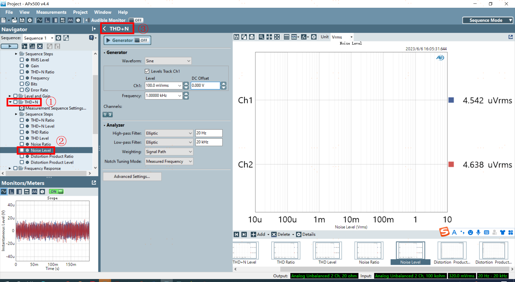515x282 pixels.
Task: Activate the graph pan tool
Action: pos(269,37)
